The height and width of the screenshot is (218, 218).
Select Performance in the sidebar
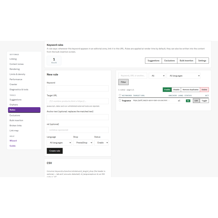(16, 79)
